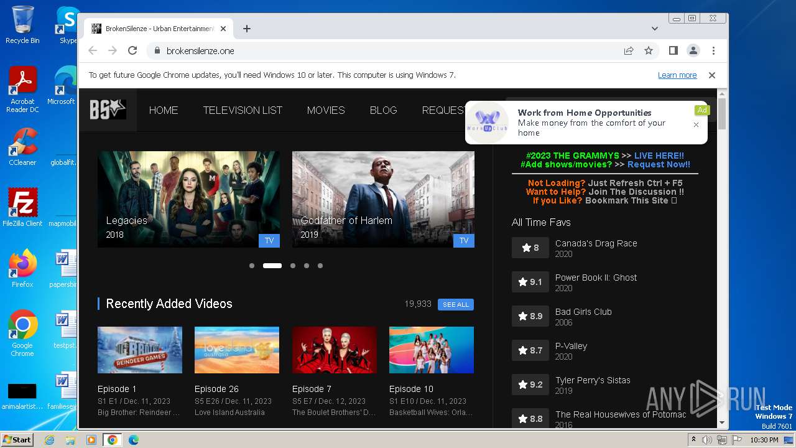
Task: Open Internet Explorer in the taskbar
Action: [50, 440]
